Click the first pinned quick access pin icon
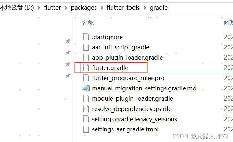This screenshot has height=142, width=233. coord(68,41)
